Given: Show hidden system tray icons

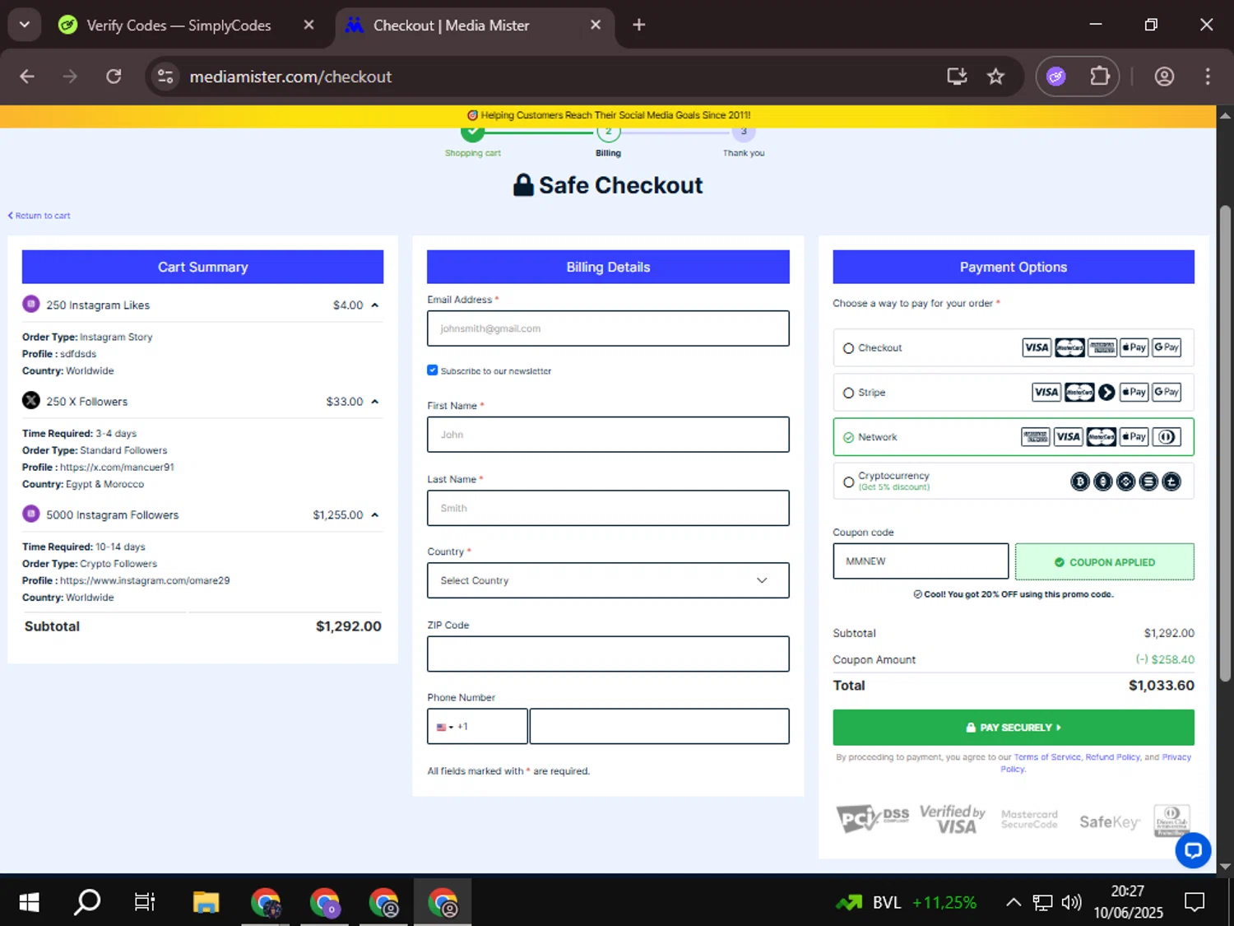Looking at the screenshot, I should point(1014,902).
